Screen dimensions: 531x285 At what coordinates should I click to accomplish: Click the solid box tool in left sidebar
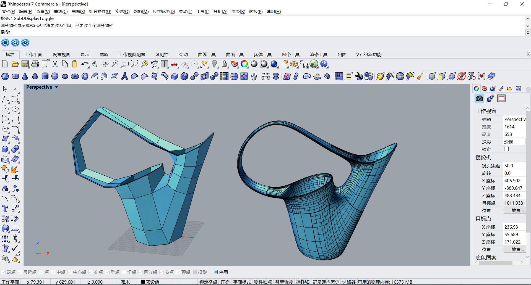5,149
